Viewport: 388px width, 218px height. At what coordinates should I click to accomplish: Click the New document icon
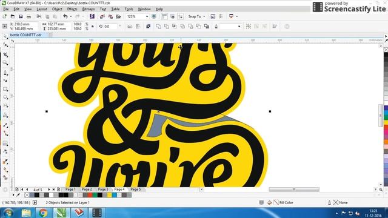pyautogui.click(x=5, y=16)
